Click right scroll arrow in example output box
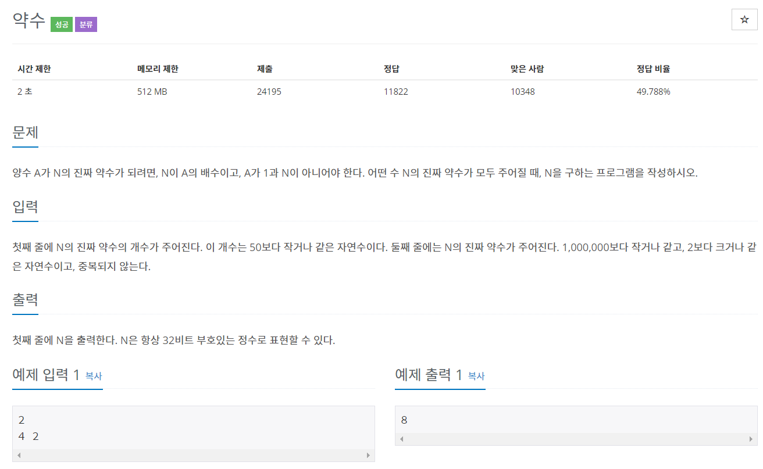763x469 pixels. point(751,439)
